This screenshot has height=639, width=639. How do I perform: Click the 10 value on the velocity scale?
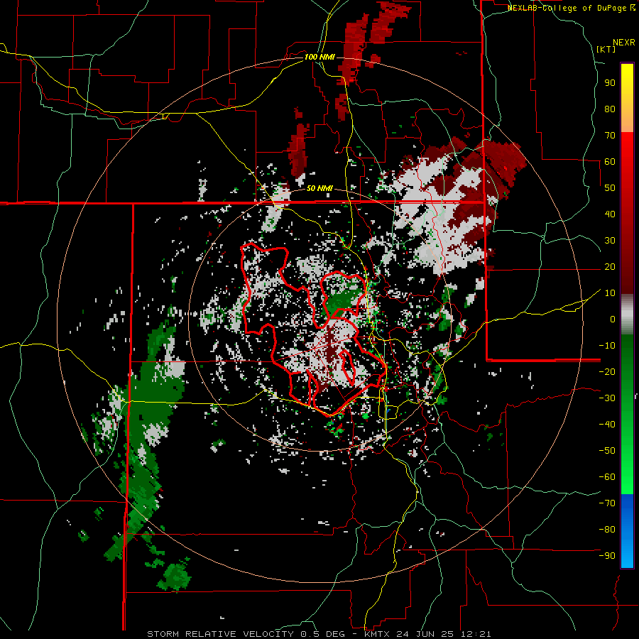[610, 293]
